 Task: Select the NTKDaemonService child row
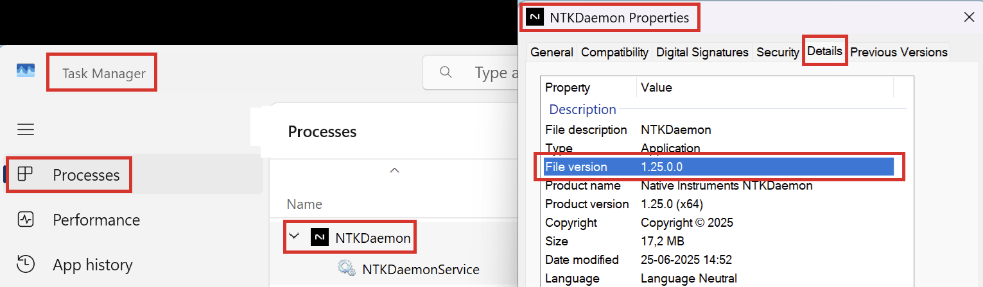pyautogui.click(x=394, y=269)
